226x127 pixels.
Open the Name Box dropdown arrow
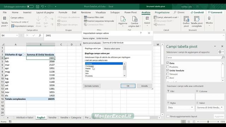pyautogui.click(x=17, y=35)
